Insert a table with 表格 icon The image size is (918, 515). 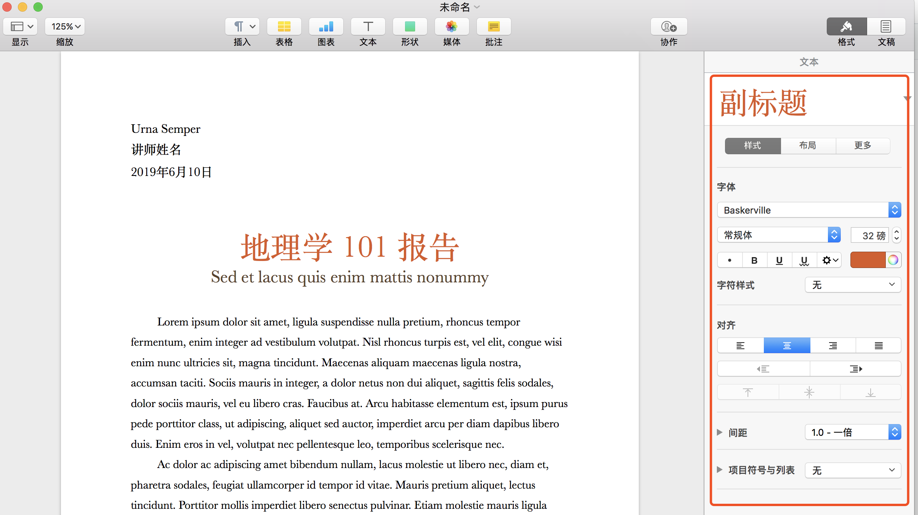(x=284, y=26)
